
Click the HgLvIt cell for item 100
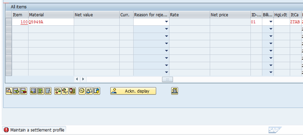(282, 22)
